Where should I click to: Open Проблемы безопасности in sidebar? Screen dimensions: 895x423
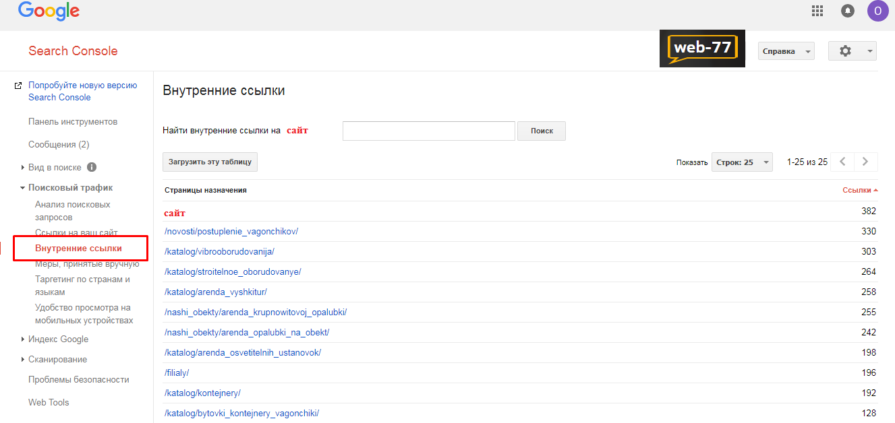pos(79,379)
